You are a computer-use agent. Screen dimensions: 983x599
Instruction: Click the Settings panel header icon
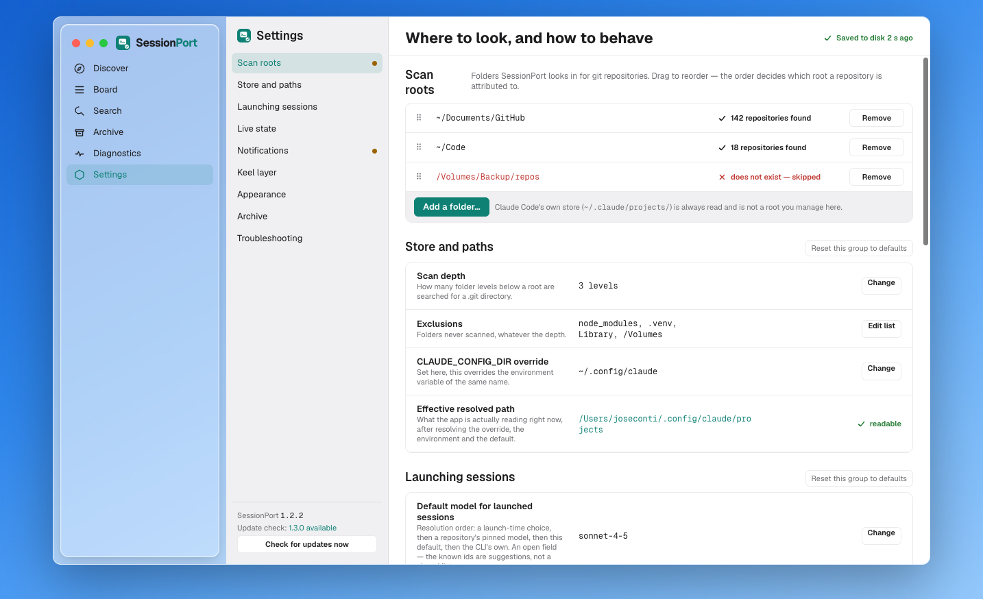pyautogui.click(x=244, y=36)
